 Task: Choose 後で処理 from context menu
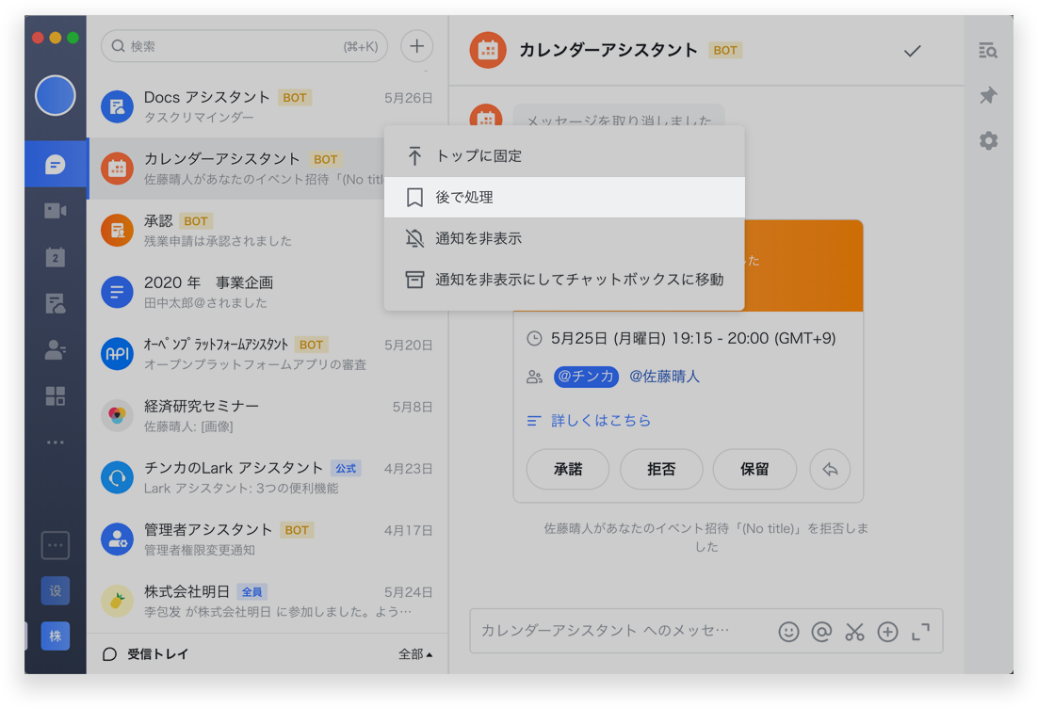click(x=464, y=198)
